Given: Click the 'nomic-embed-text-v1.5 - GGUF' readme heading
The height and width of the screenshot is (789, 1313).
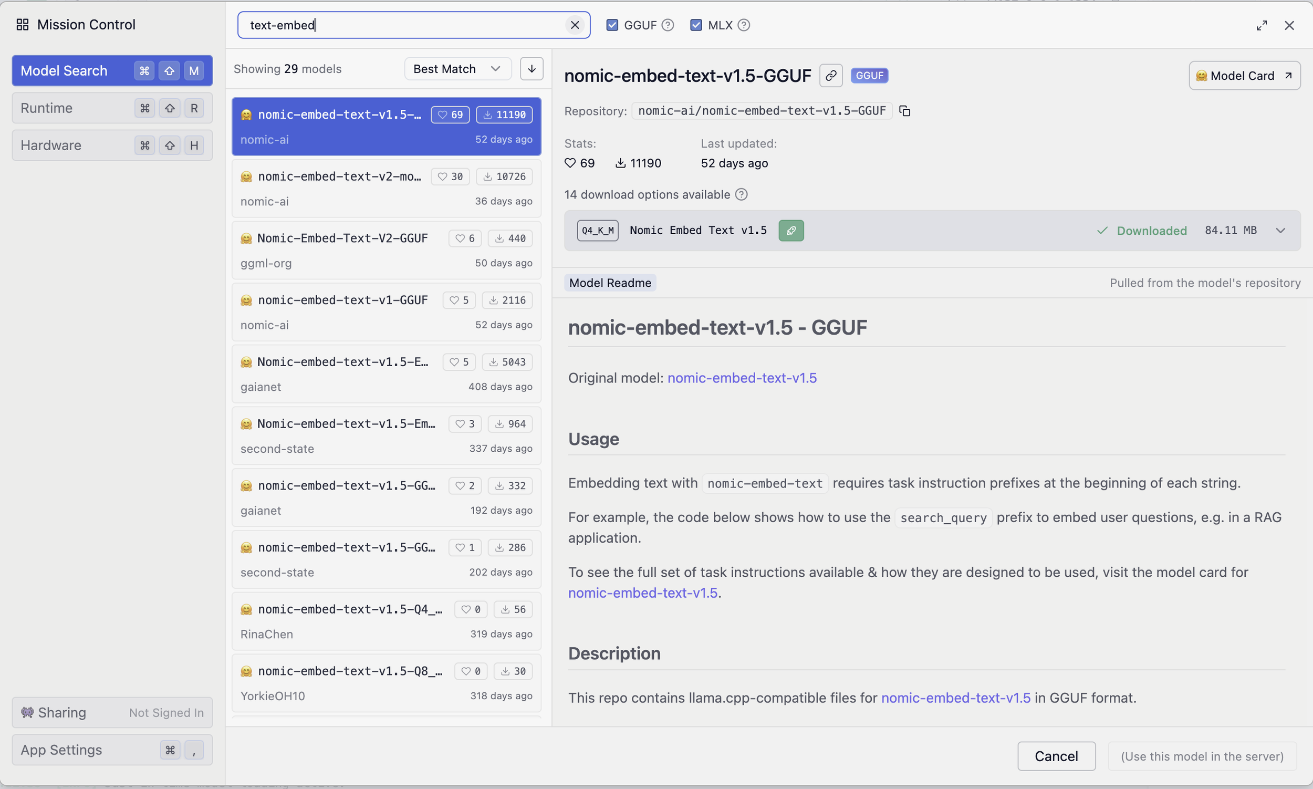Looking at the screenshot, I should [x=717, y=327].
